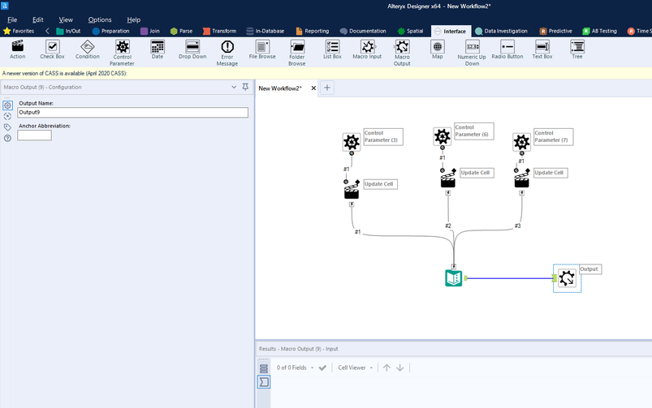
Task: Select the Action tool in palette
Action: (x=18, y=49)
